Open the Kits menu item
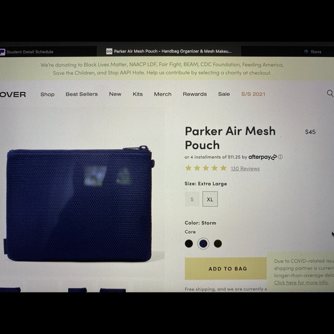Viewport: 334px width, 334px height. 138,94
